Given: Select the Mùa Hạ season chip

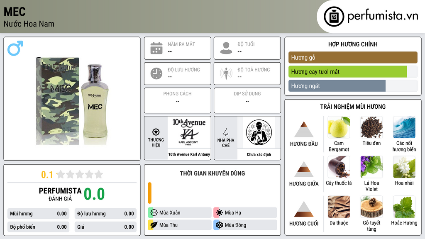Looking at the screenshot, I should [245, 213].
